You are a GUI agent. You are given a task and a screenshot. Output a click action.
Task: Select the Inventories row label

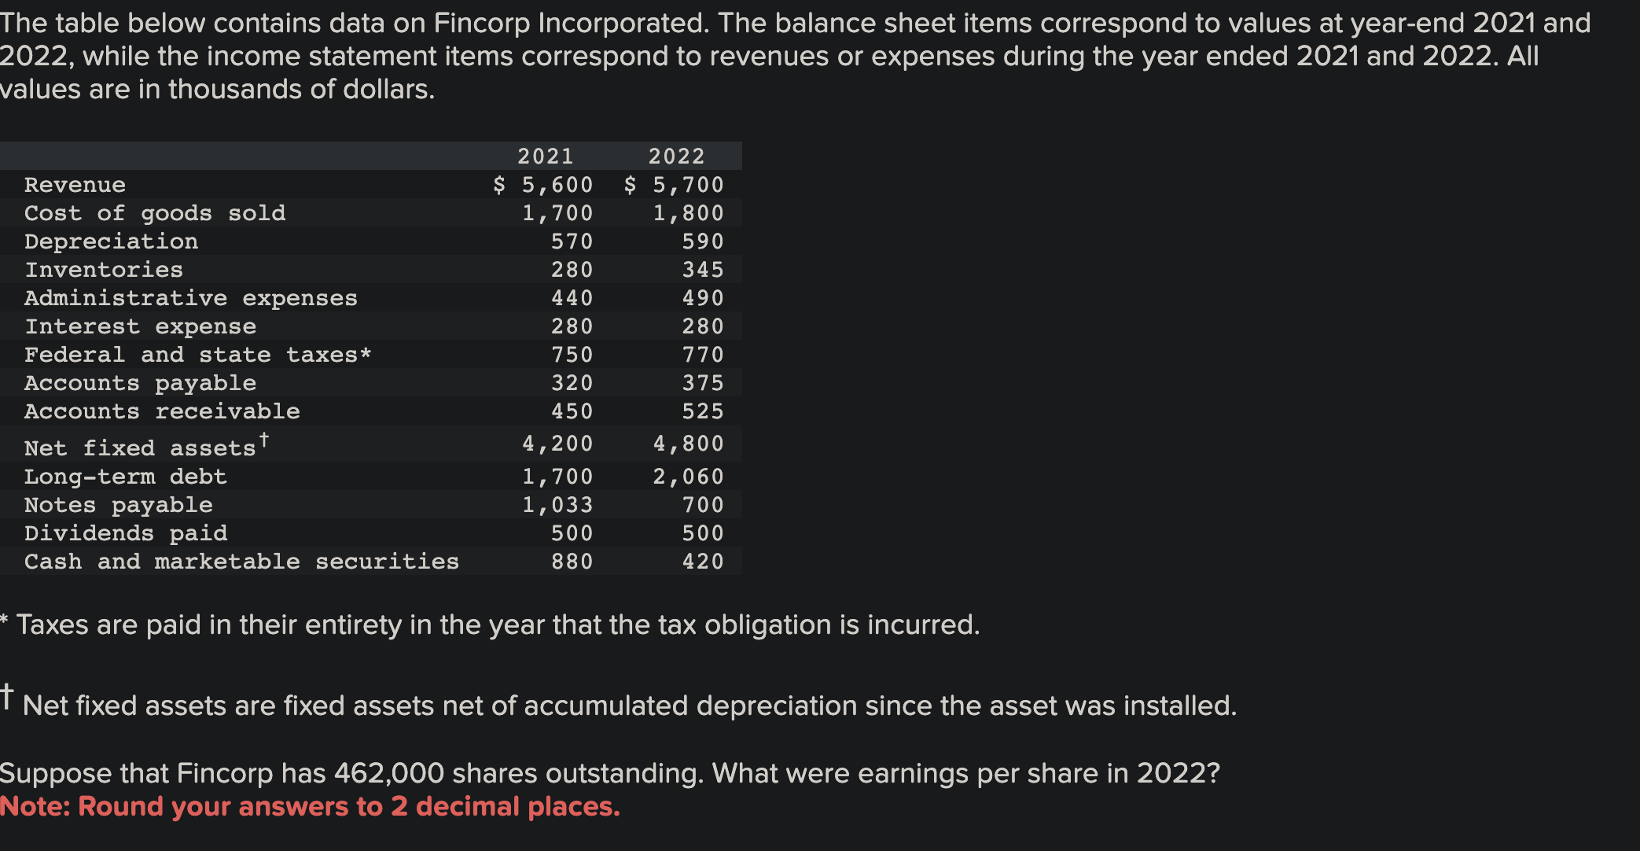104,270
